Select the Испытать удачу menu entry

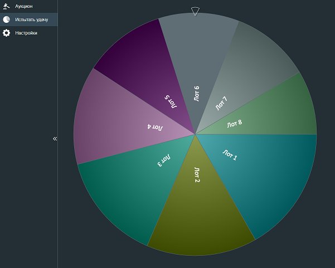pos(31,20)
